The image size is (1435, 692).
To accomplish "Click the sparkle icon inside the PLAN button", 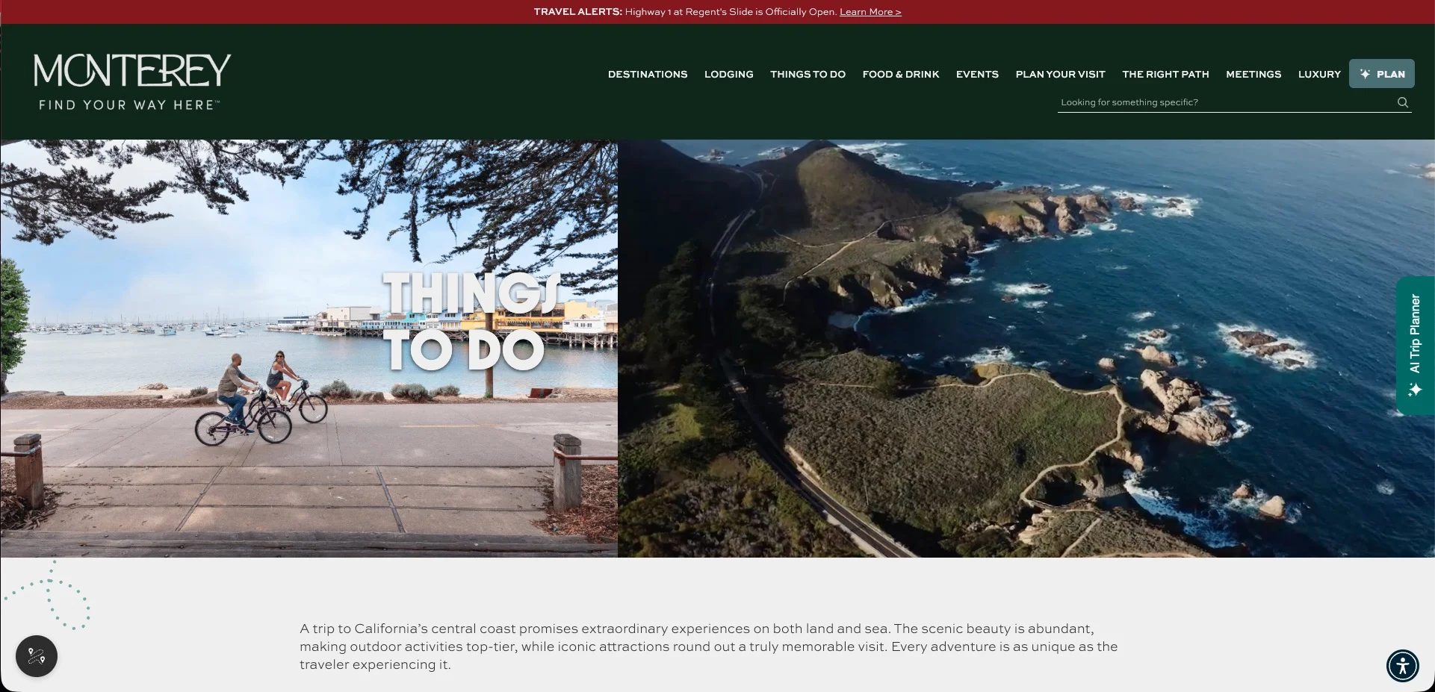I will [x=1365, y=73].
